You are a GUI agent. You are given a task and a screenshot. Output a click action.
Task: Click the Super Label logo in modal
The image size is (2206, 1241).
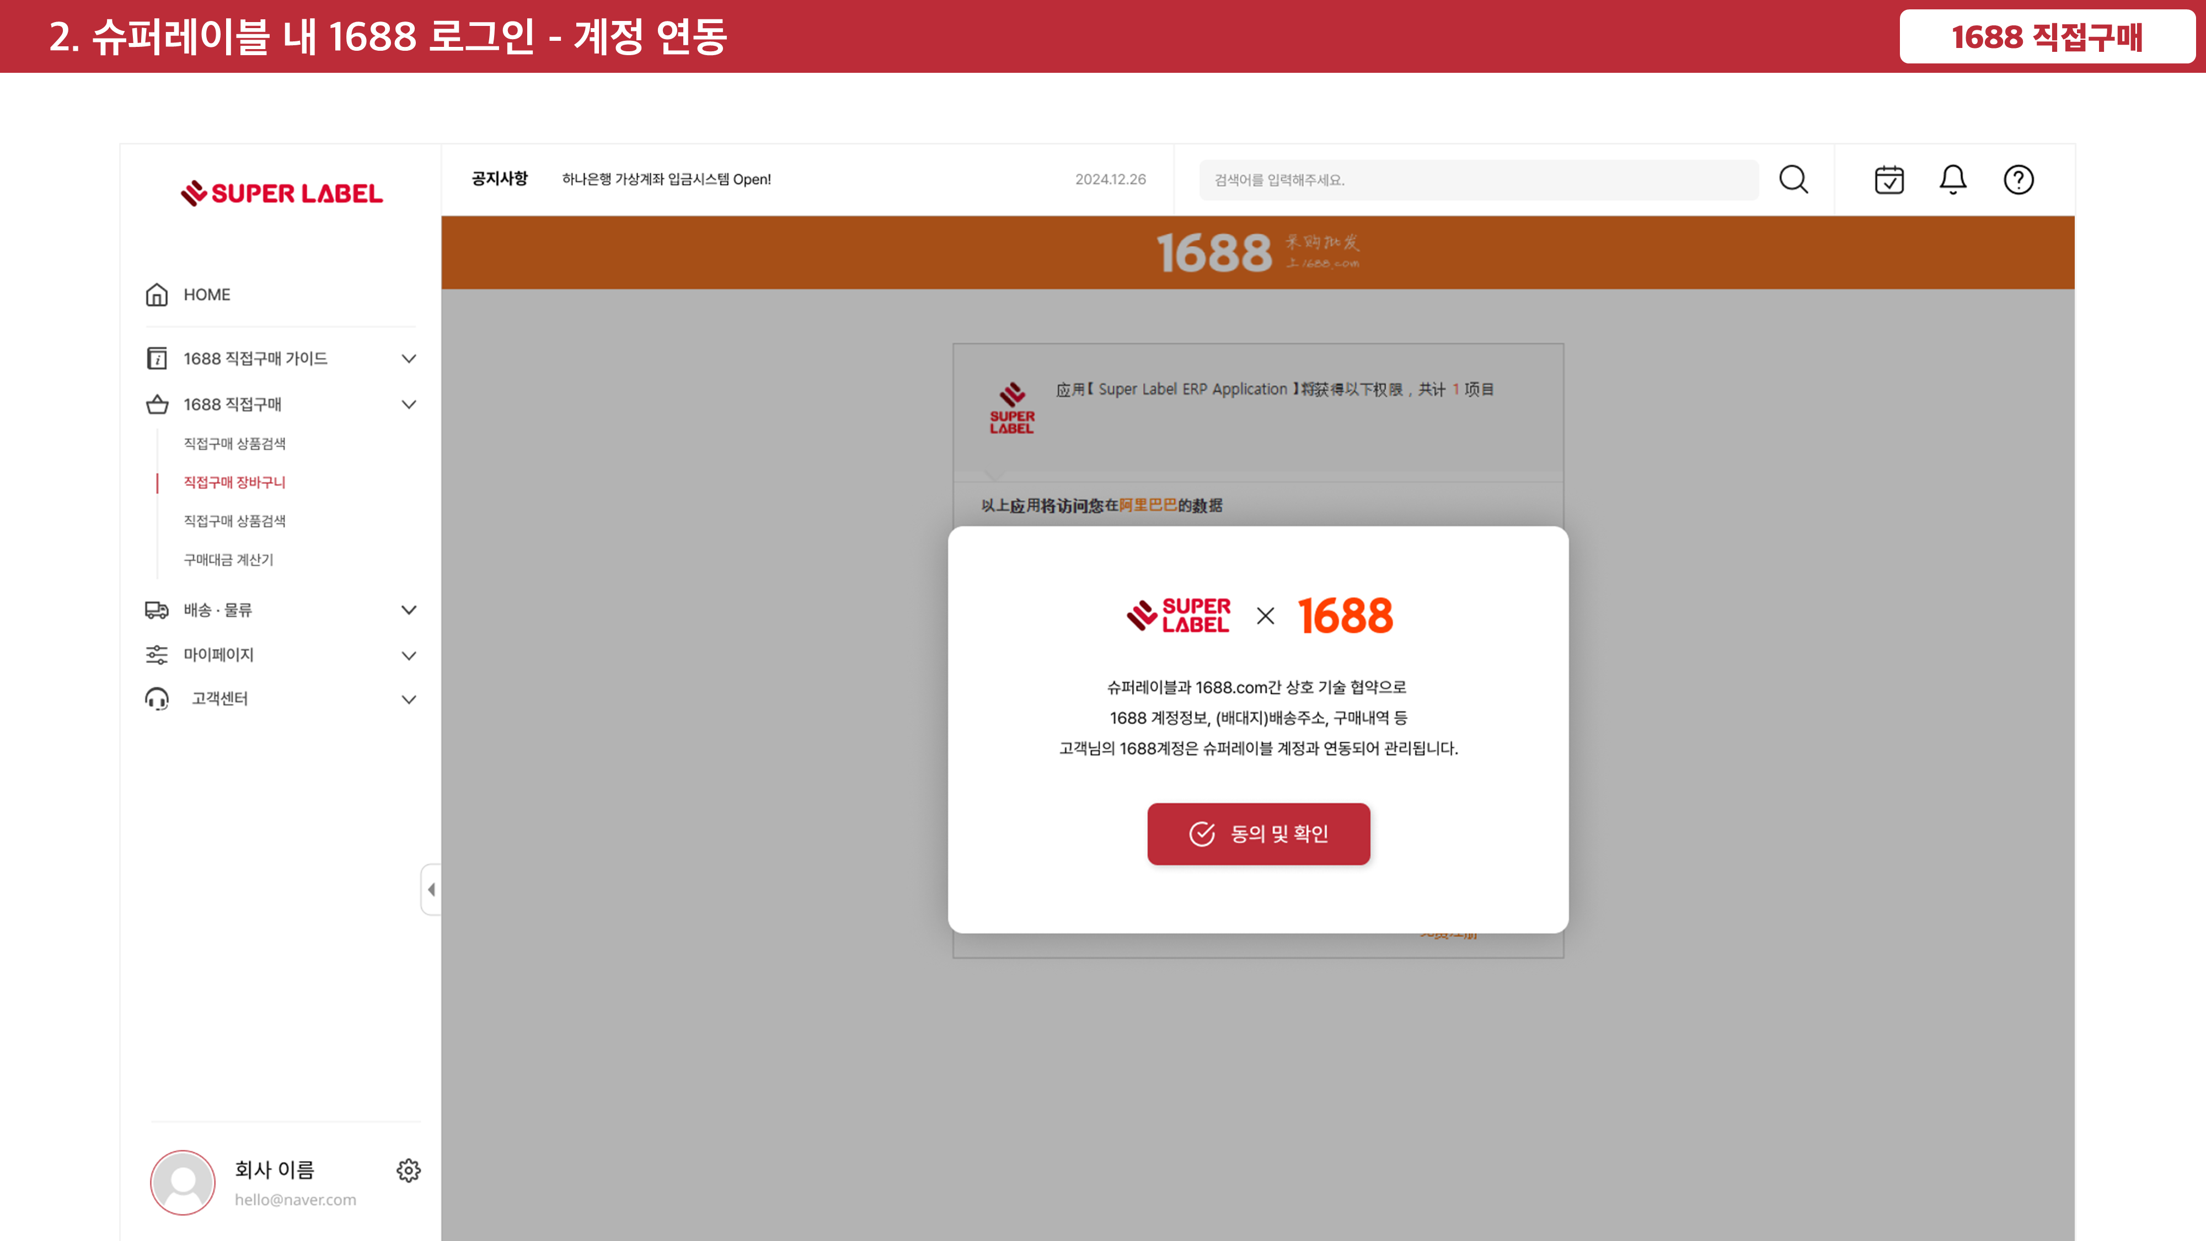(x=1179, y=616)
